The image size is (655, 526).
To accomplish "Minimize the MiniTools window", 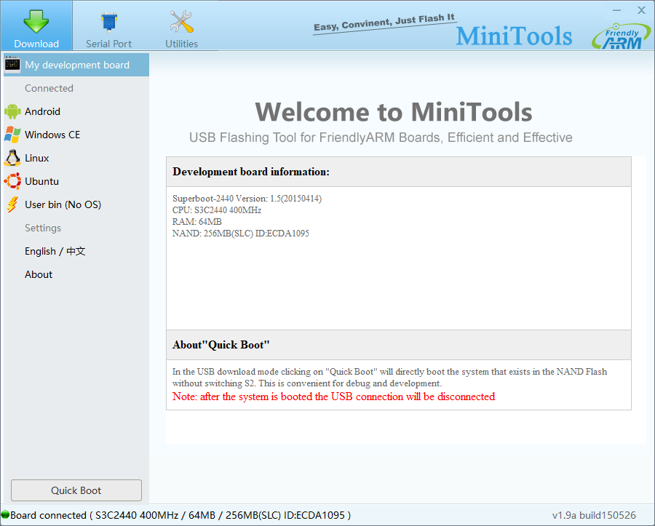I will (x=617, y=10).
